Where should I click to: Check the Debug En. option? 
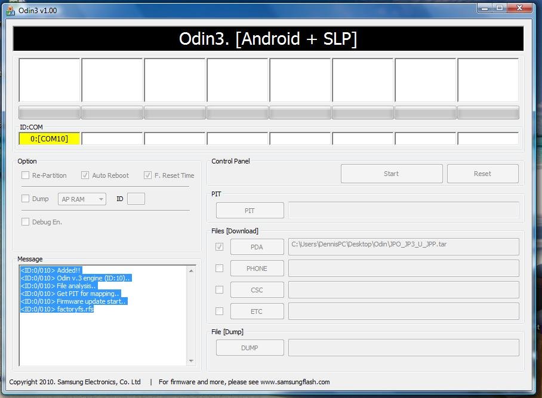click(x=25, y=221)
